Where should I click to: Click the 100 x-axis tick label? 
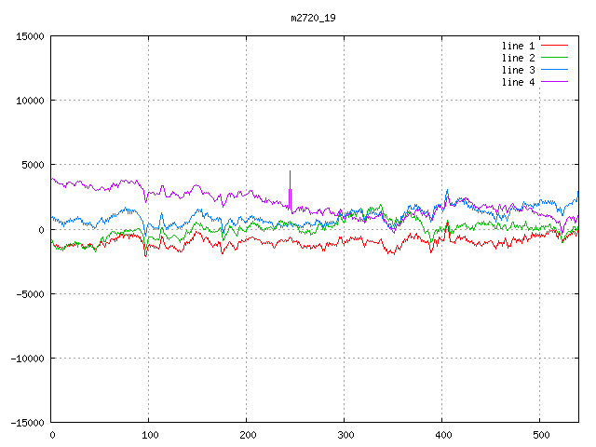(x=149, y=434)
